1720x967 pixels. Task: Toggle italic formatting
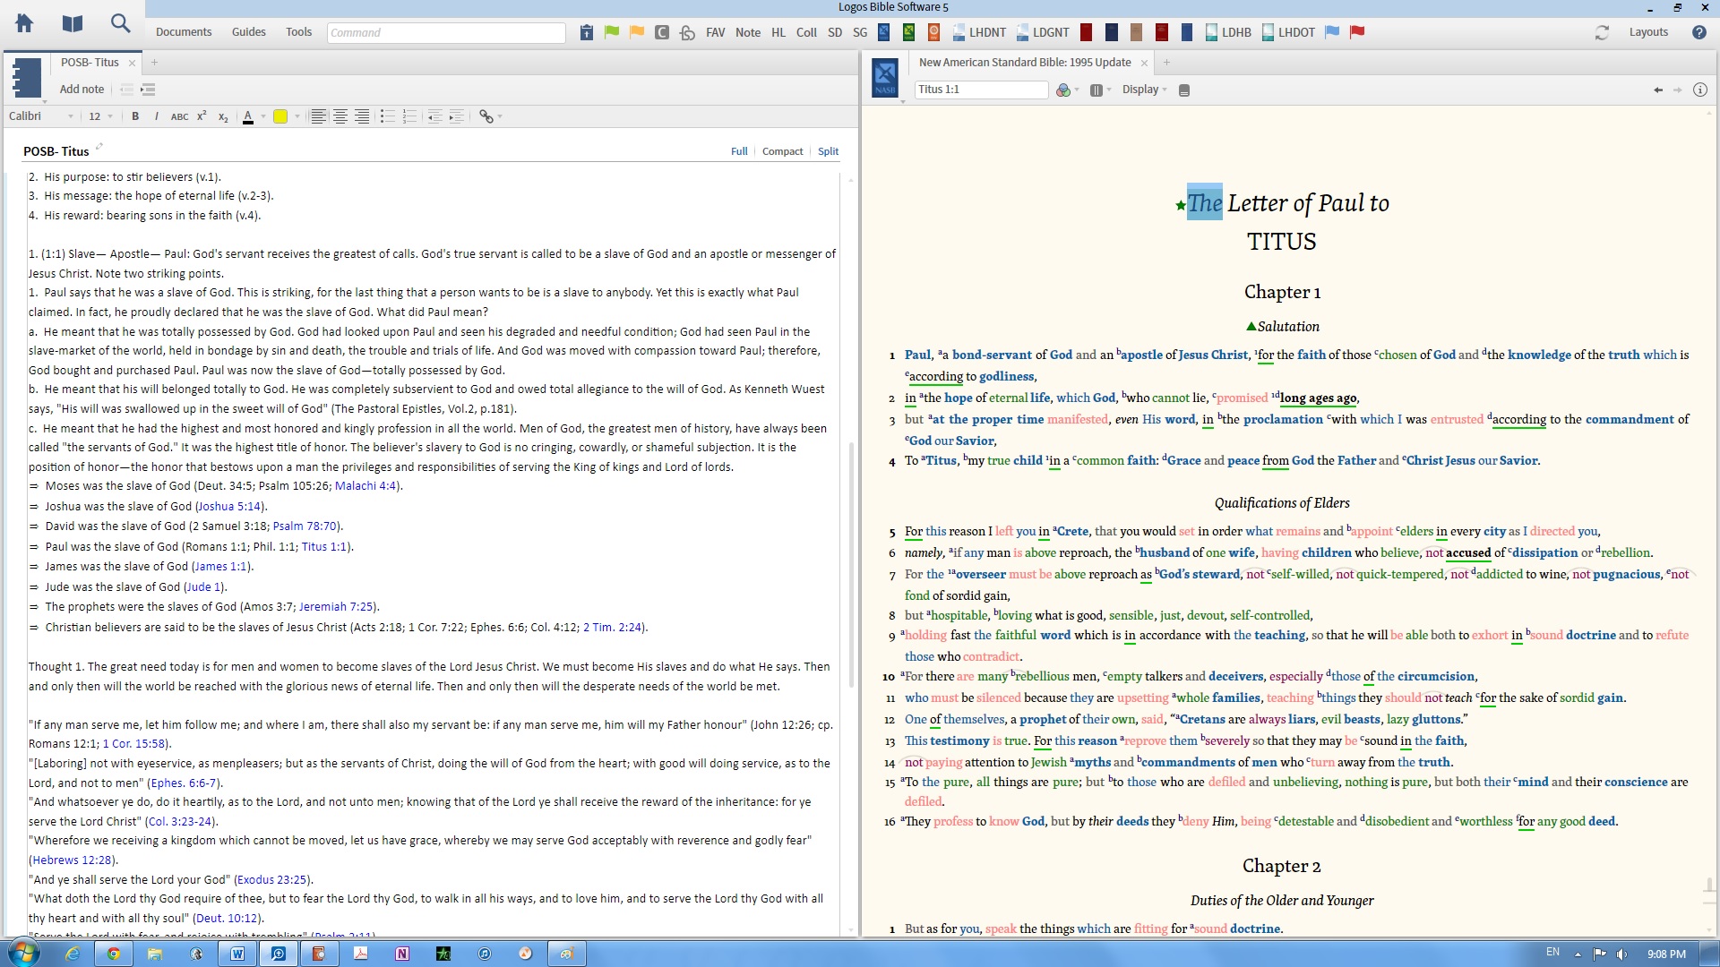pyautogui.click(x=157, y=116)
